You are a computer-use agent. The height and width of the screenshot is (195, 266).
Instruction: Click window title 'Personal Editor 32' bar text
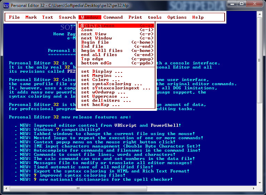click(x=28, y=6)
